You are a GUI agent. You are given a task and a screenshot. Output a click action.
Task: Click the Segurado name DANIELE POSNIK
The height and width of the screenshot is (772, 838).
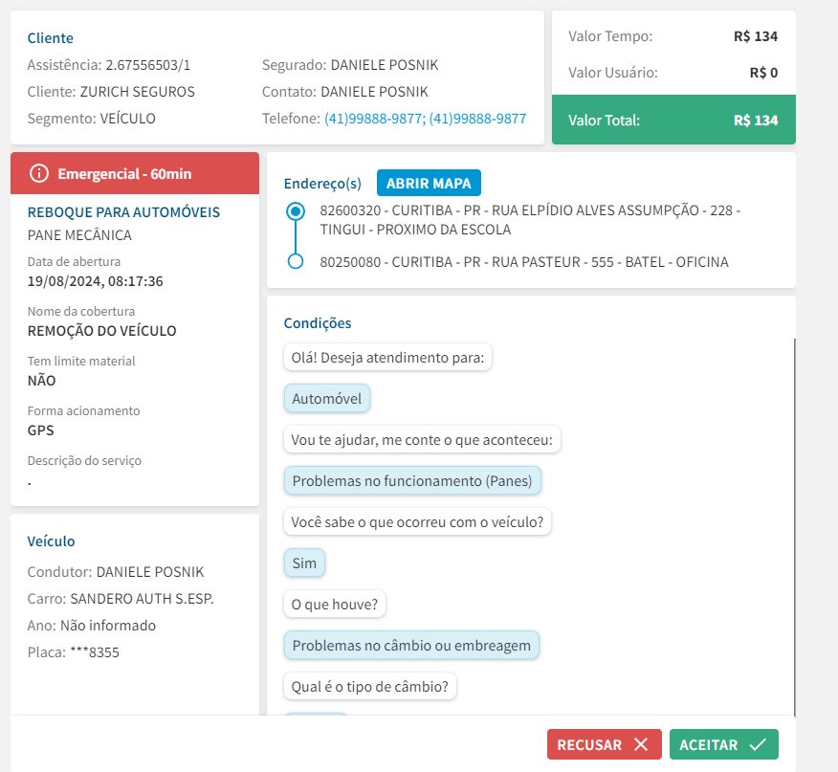385,65
